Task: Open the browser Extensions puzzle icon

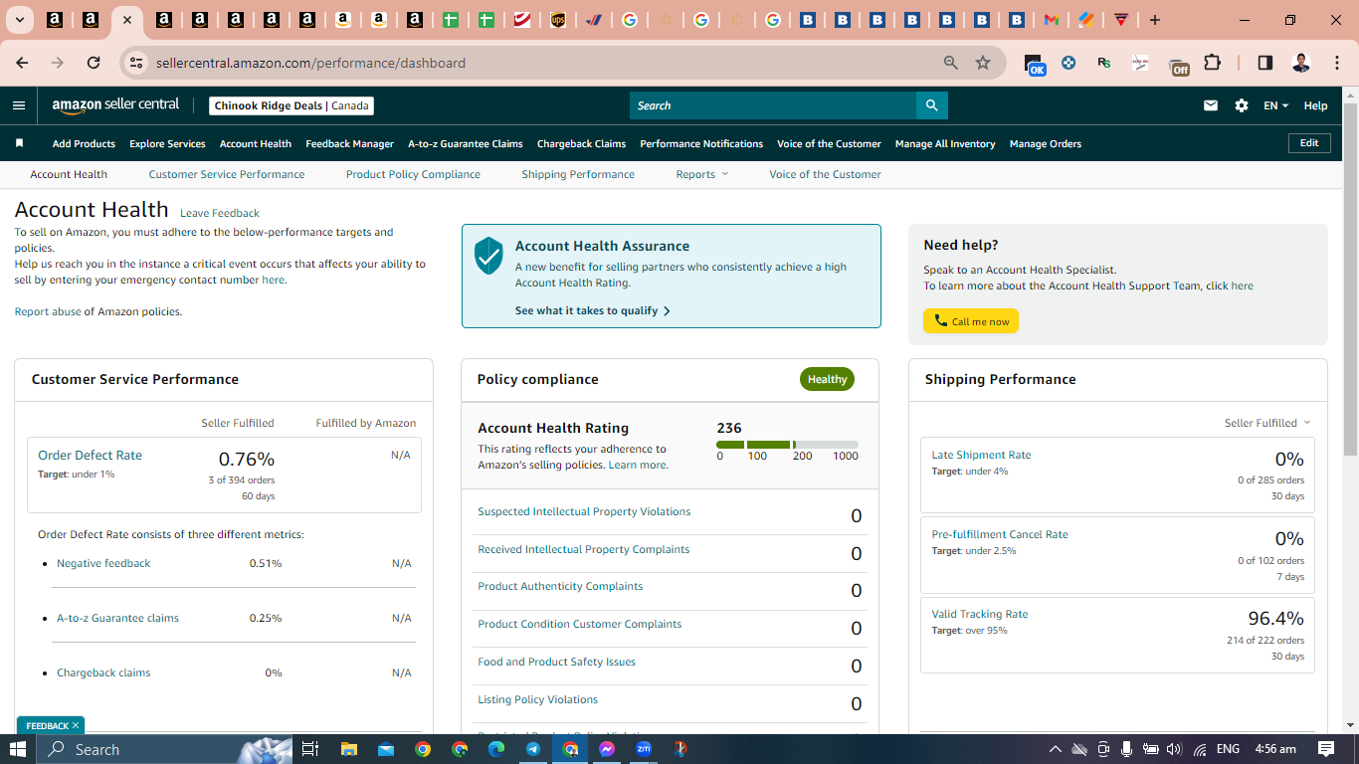Action: pyautogui.click(x=1212, y=63)
